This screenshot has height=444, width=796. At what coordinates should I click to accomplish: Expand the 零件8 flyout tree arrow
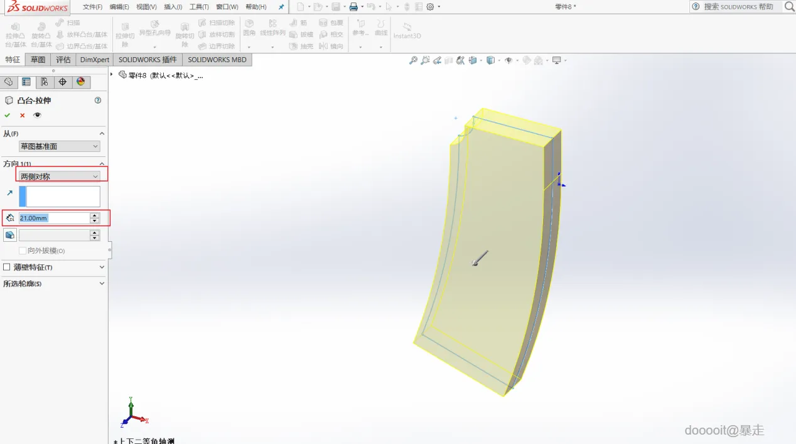(112, 75)
